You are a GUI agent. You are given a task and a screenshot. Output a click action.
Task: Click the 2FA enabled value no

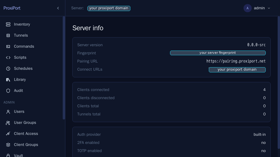(x=263, y=143)
